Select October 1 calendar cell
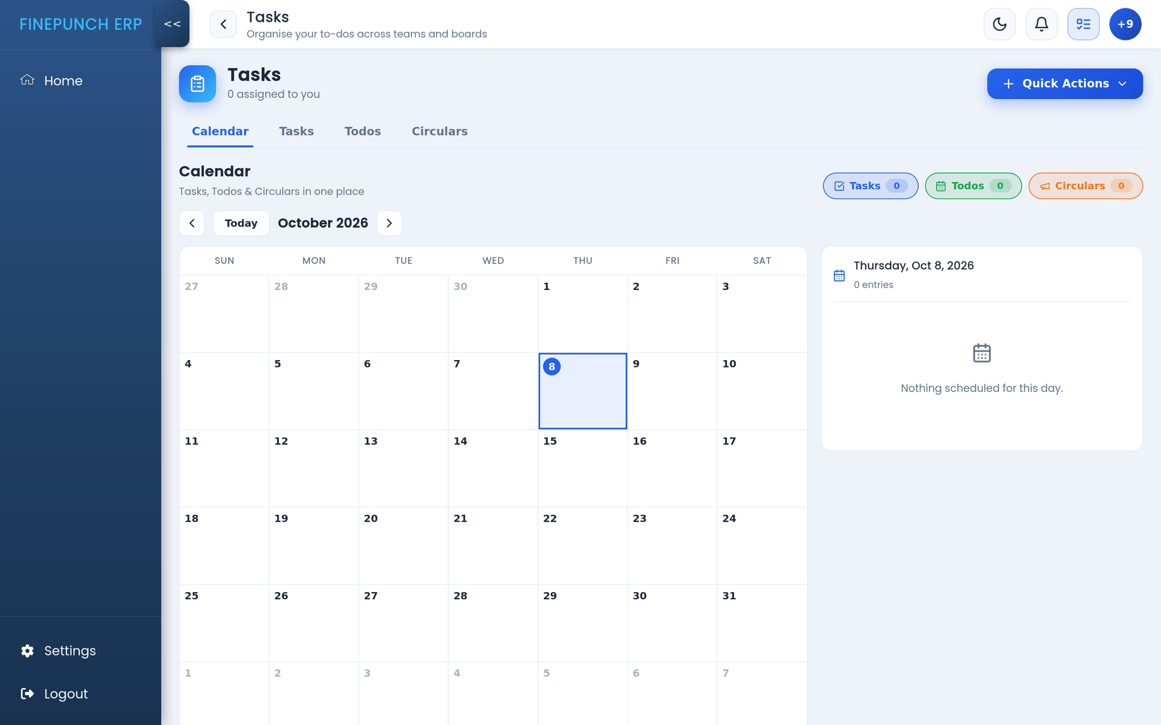1161x725 pixels. 582,314
